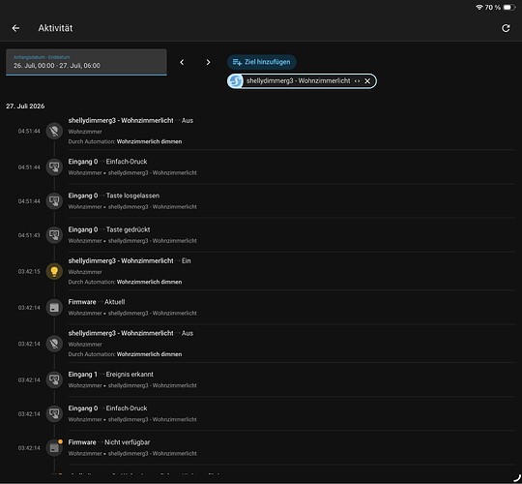Open the shellydimmerg3 Ein entry at 03:42:15

pos(291,271)
